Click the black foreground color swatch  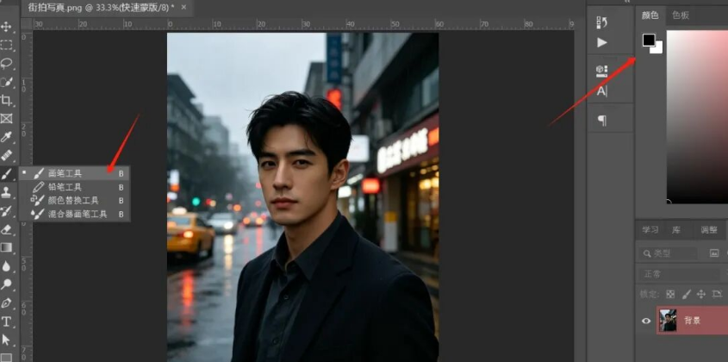click(649, 40)
